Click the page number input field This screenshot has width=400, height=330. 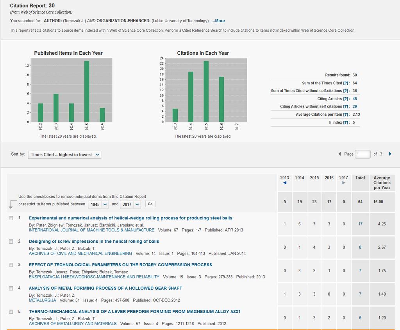362,154
